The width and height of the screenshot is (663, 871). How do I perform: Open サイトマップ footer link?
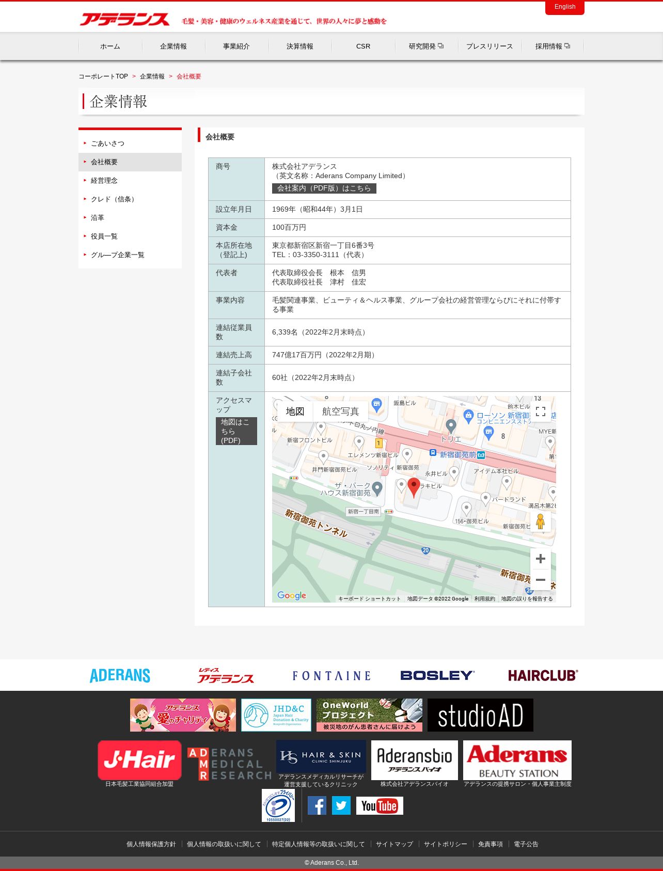pyautogui.click(x=394, y=844)
